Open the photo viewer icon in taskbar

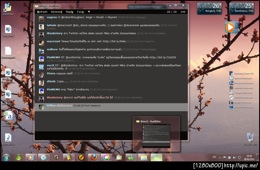[x=119, y=157]
